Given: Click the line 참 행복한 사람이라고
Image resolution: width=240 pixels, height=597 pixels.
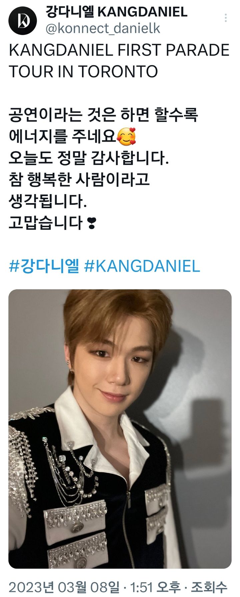Looking at the screenshot, I should 79,180.
